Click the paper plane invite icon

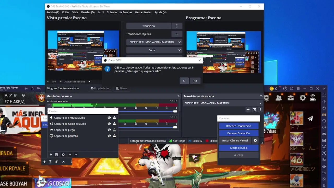pos(310,118)
